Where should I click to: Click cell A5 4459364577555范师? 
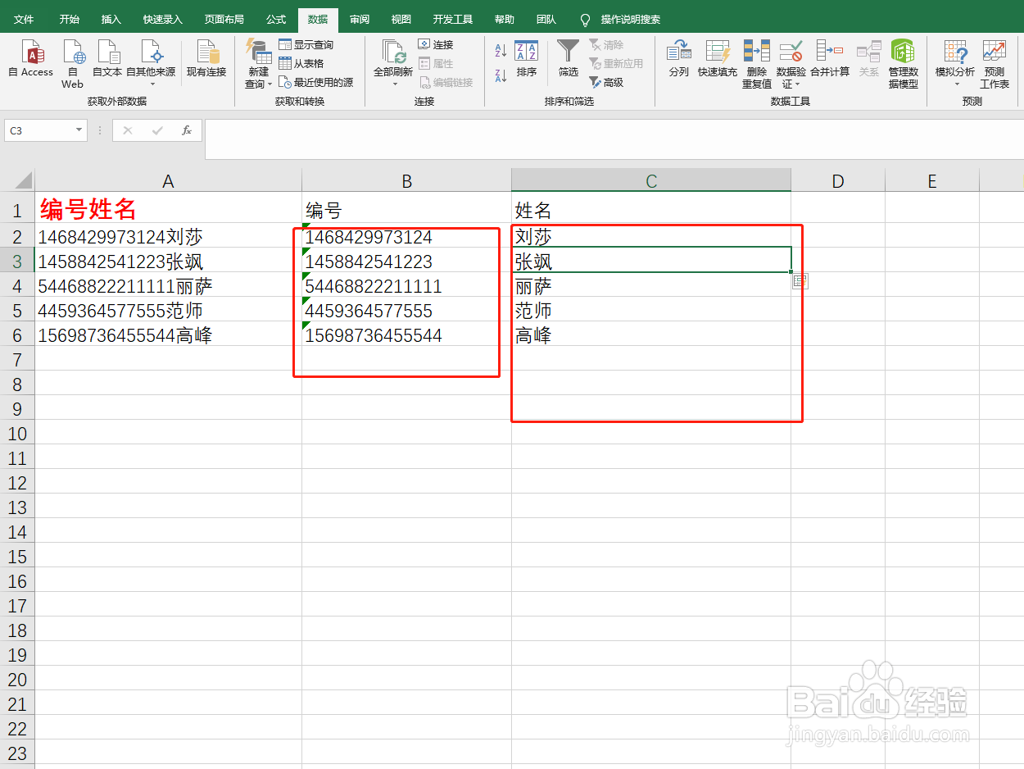[x=168, y=311]
